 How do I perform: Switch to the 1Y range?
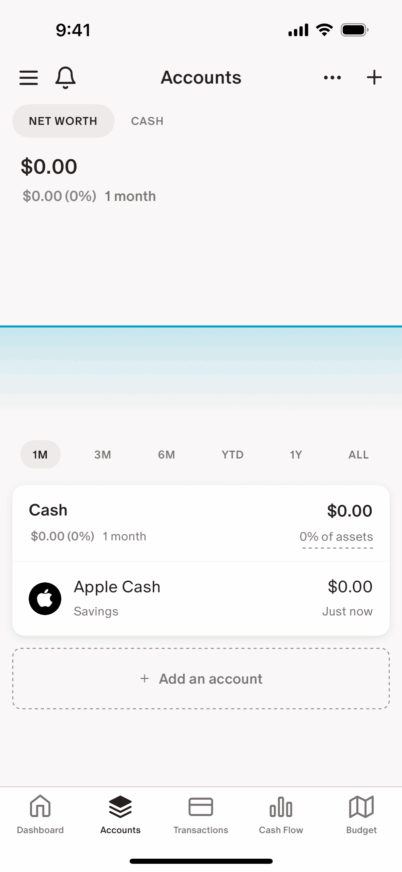[296, 454]
